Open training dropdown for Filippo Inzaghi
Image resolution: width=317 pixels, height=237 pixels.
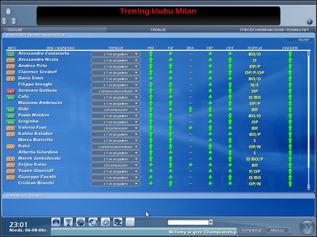pos(116,85)
